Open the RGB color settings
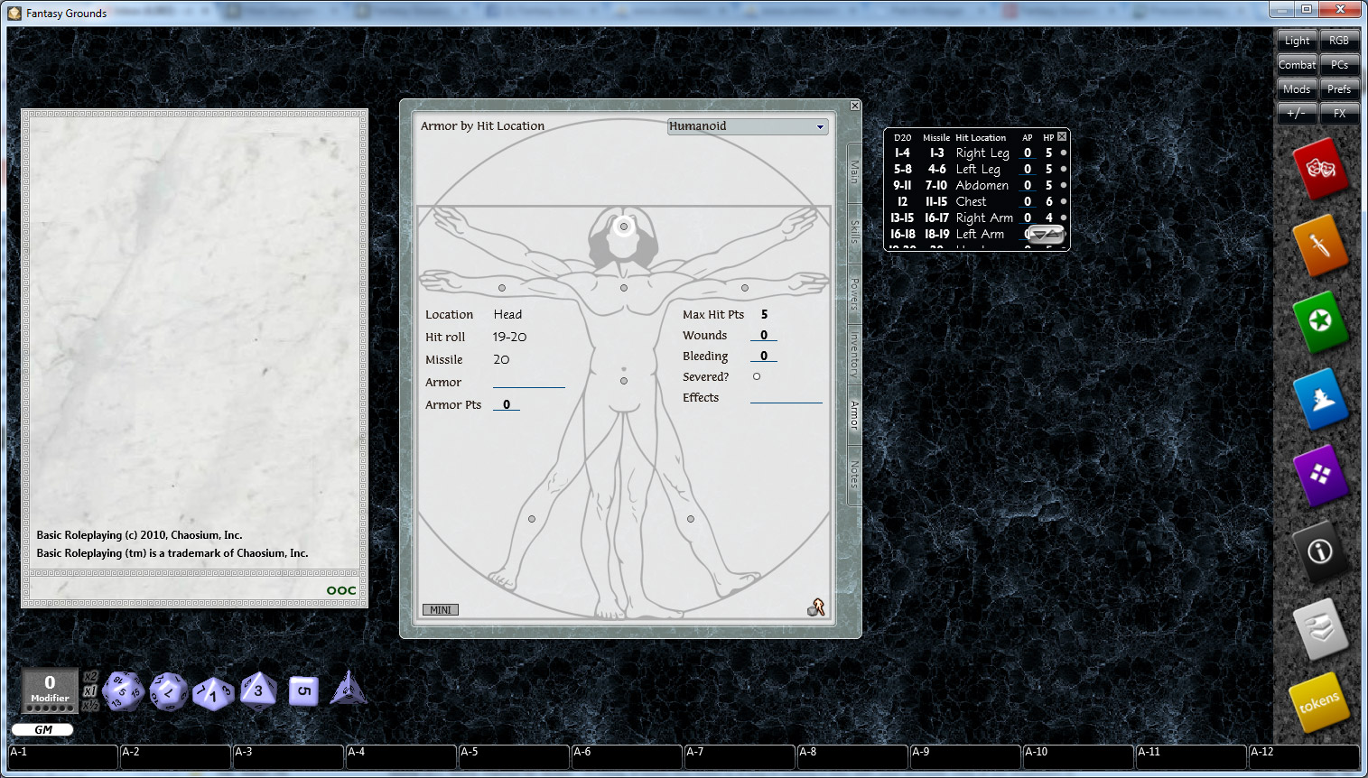The image size is (1368, 778). 1339,40
